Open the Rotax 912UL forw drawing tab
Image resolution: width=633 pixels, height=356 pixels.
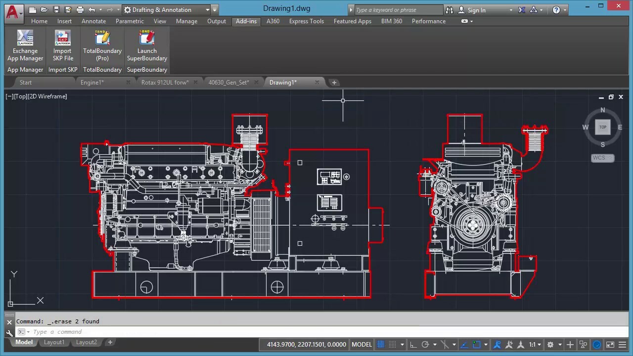pyautogui.click(x=165, y=82)
